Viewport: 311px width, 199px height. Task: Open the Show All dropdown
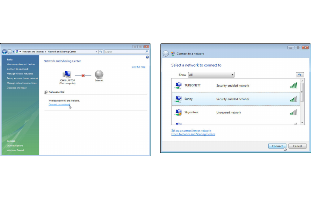point(211,75)
